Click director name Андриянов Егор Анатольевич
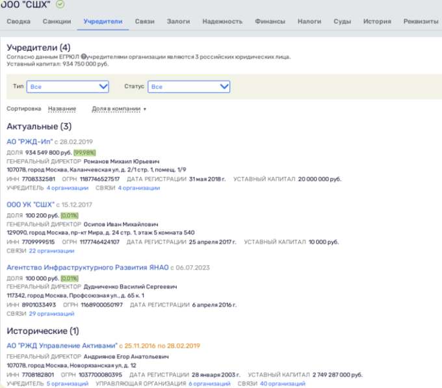 coord(126,357)
